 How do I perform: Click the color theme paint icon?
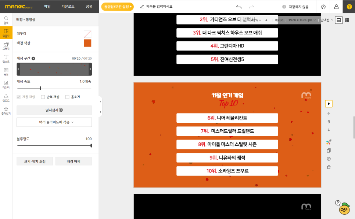329,142
